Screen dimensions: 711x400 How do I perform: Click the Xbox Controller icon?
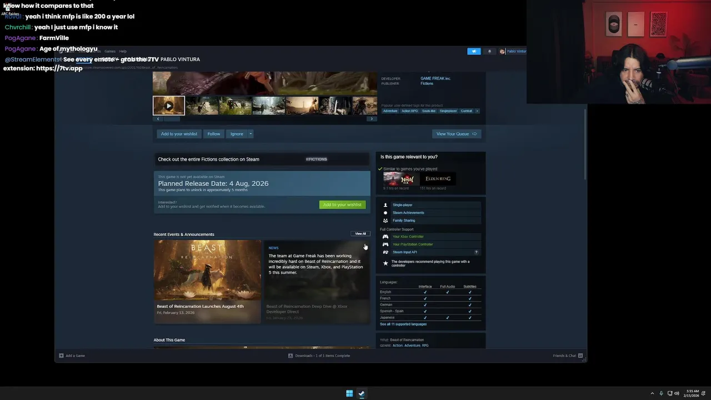click(385, 237)
